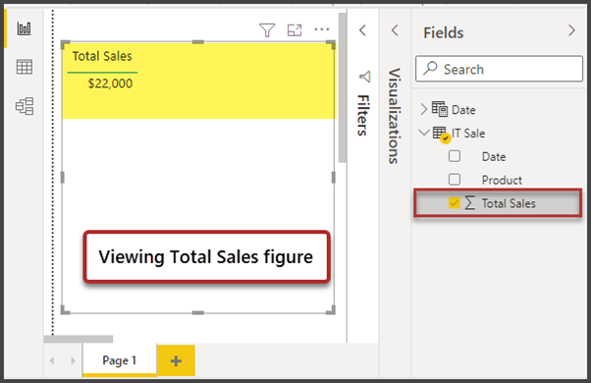Viewport: 591px width, 383px height.
Task: Click the Date table icon
Action: tap(439, 109)
